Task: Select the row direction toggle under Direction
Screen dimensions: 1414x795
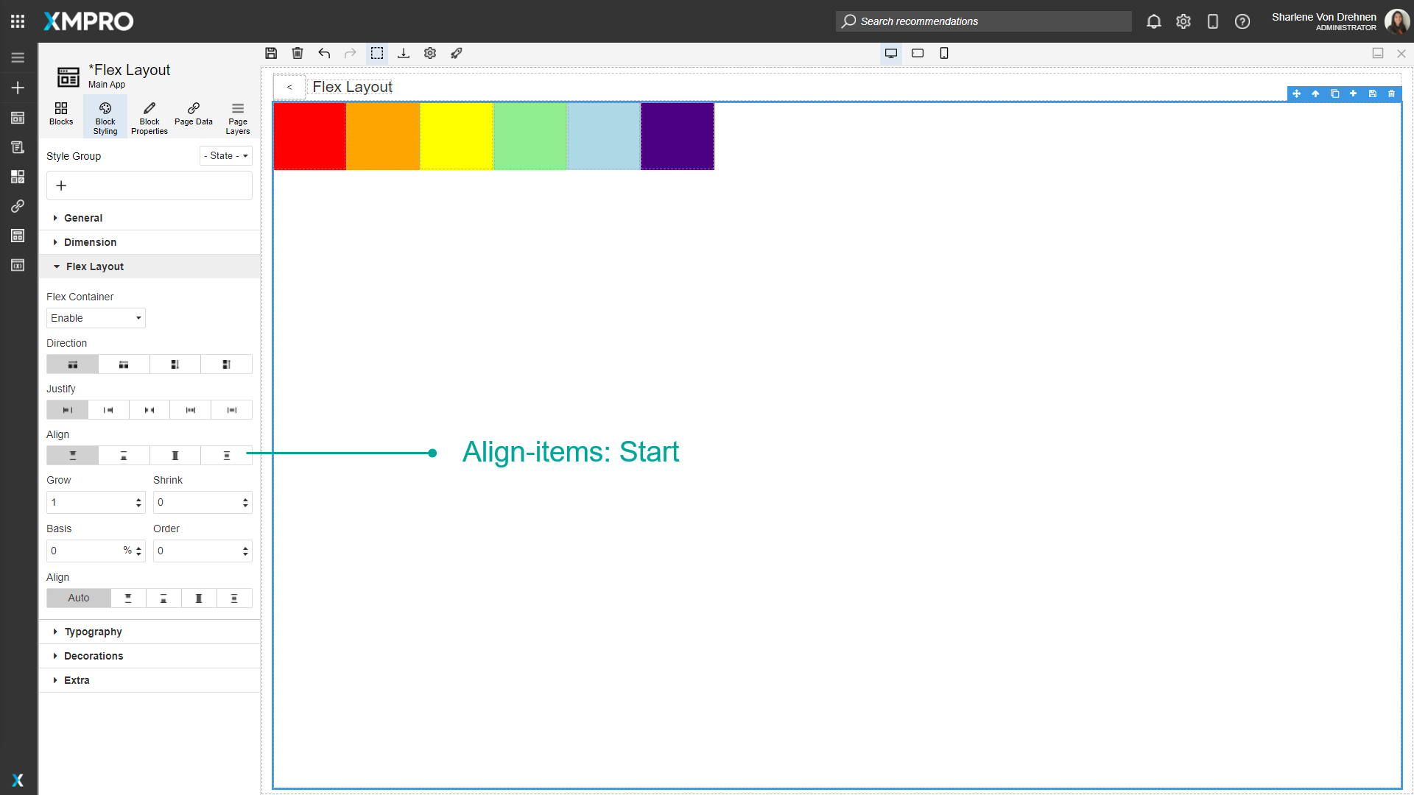Action: [71, 364]
